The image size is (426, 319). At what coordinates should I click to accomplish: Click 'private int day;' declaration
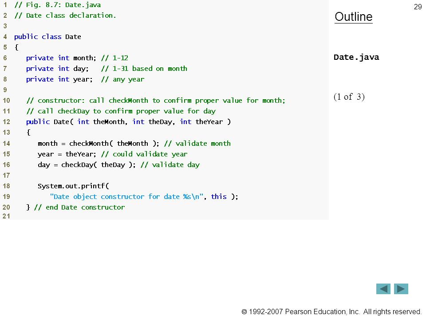click(57, 69)
